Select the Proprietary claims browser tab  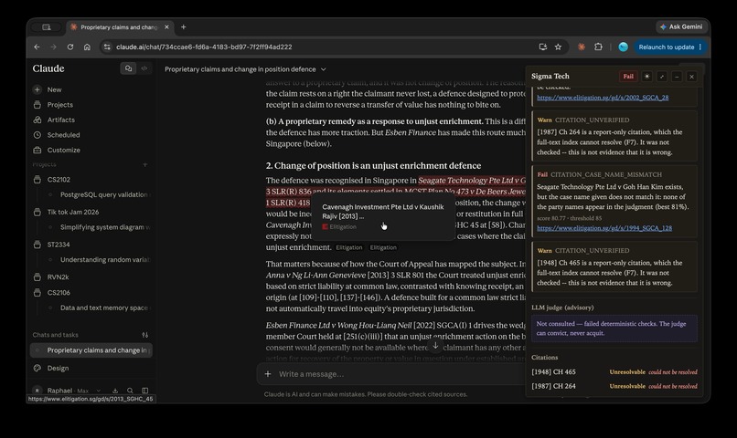click(120, 27)
